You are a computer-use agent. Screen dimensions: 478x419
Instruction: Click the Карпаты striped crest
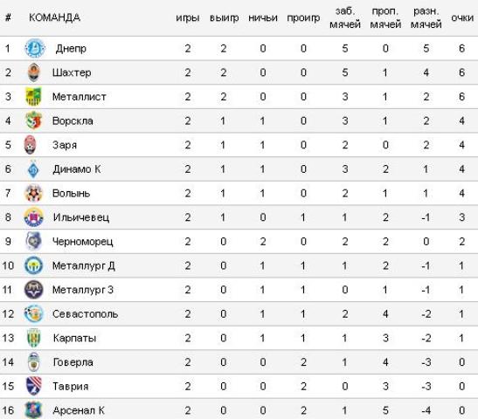(x=33, y=338)
